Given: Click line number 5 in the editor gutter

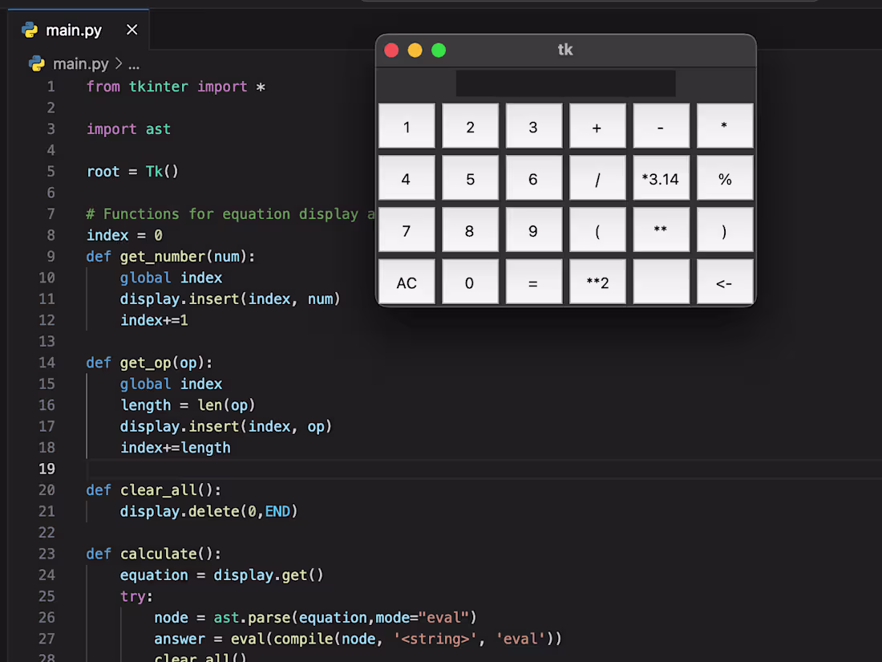Looking at the screenshot, I should [51, 171].
